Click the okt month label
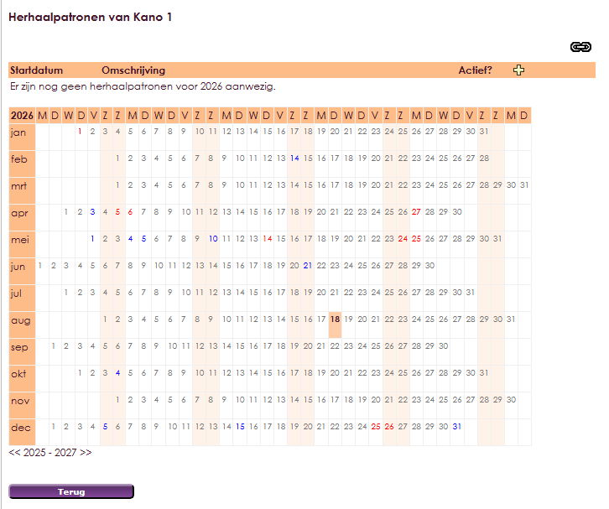The height and width of the screenshot is (509, 609). [18, 374]
